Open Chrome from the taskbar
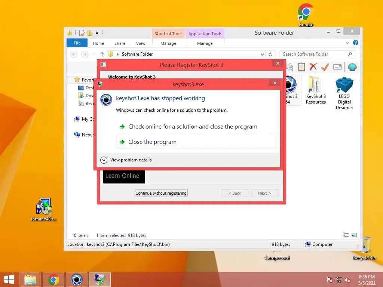The width and height of the screenshot is (383, 287). point(53,280)
